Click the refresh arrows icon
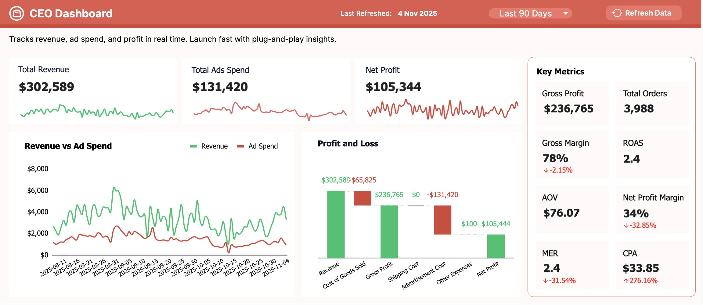Viewport: 703px width, 305px height. pyautogui.click(x=617, y=13)
